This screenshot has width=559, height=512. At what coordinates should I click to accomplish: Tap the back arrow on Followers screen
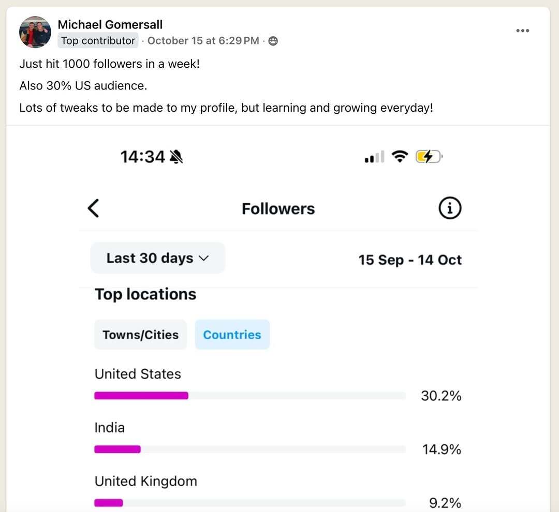click(x=93, y=208)
